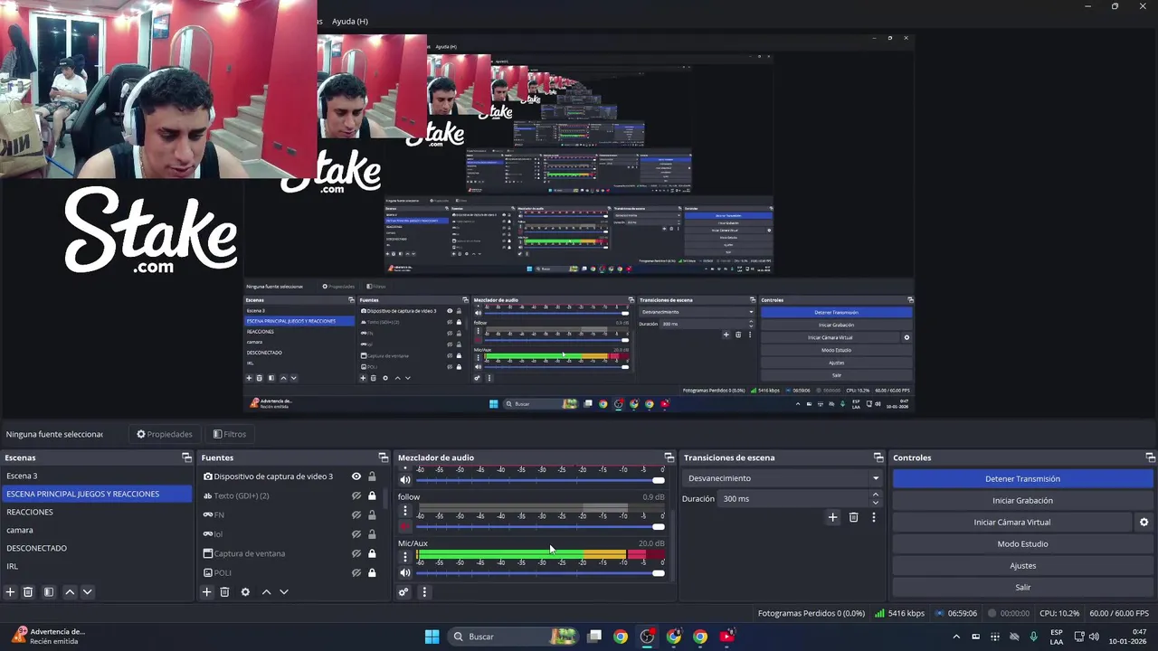
Task: Show the Texto (GDI+) (2) source
Action: tap(356, 495)
